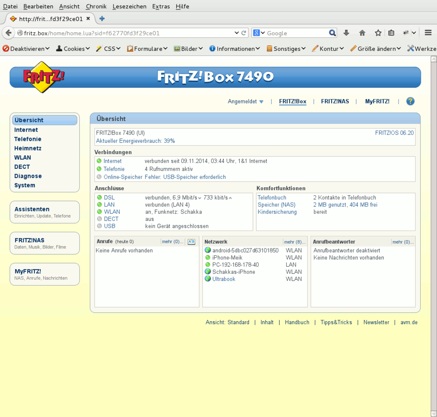Expand the Kontur toolbar dropdown
Screen dimensions: 437x417
pyautogui.click(x=328, y=48)
